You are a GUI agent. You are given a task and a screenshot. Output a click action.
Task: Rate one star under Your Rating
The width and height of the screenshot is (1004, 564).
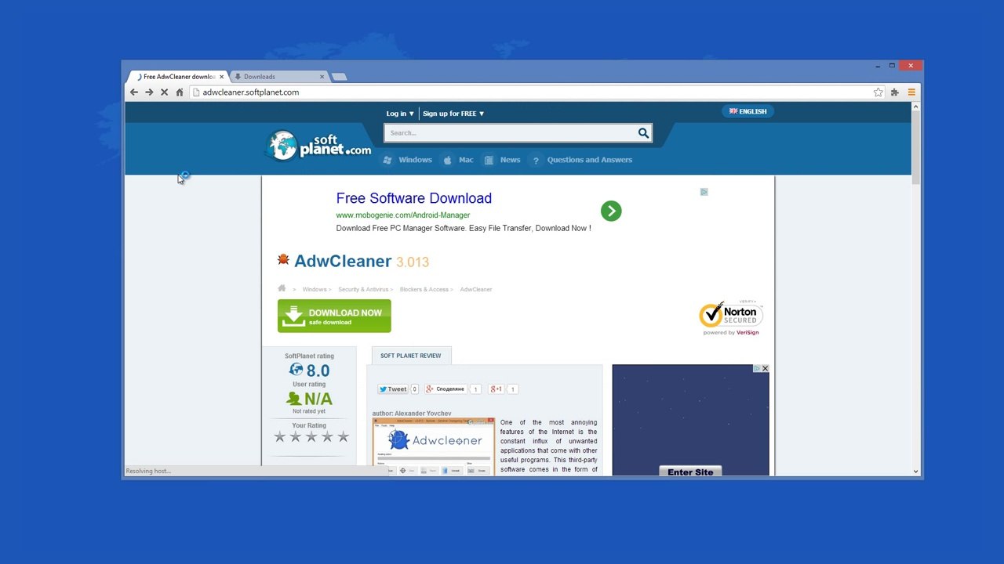click(280, 437)
